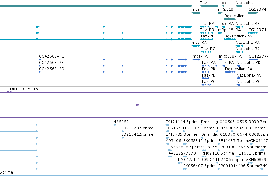Click the Nacalpha-RC transcript label

tap(248, 49)
